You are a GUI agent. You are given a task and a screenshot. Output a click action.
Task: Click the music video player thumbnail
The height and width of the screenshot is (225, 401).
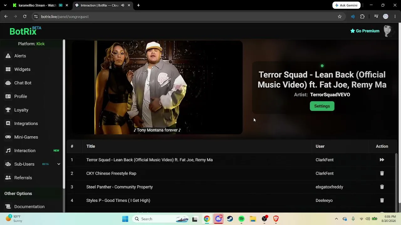point(157,87)
